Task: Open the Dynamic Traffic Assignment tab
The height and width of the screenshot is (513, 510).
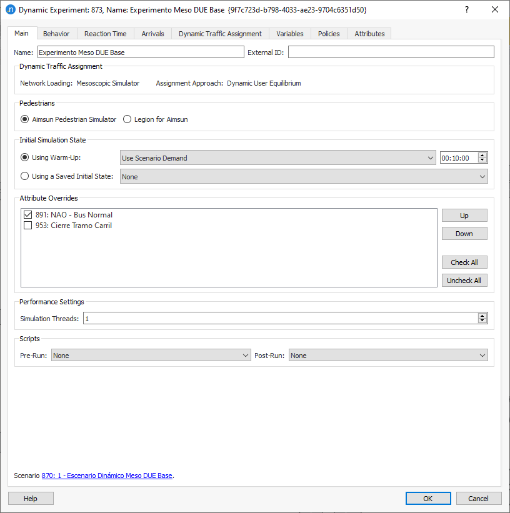Action: coord(219,33)
